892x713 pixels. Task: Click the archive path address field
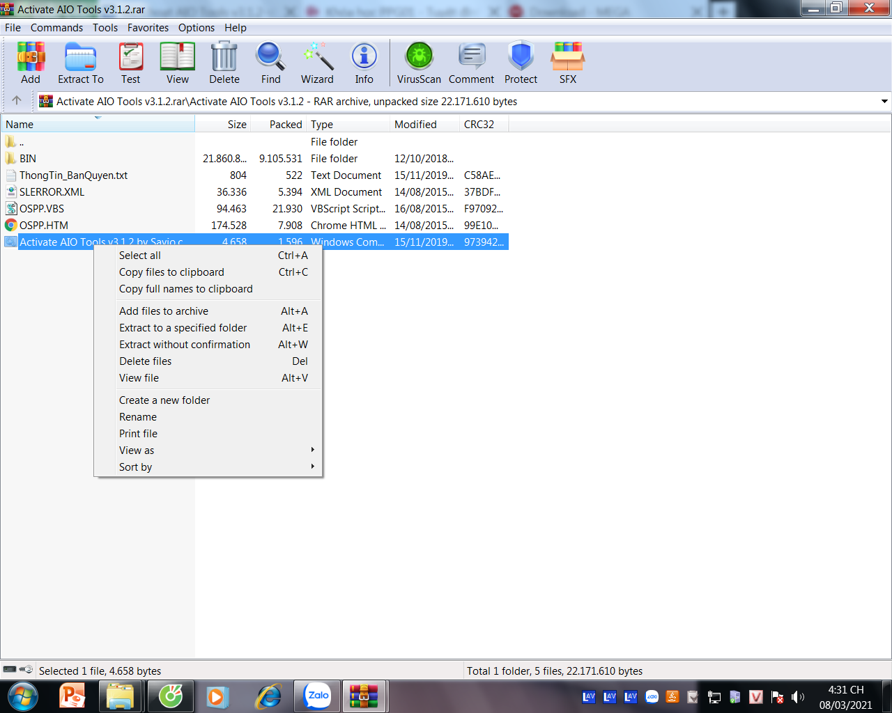click(456, 102)
